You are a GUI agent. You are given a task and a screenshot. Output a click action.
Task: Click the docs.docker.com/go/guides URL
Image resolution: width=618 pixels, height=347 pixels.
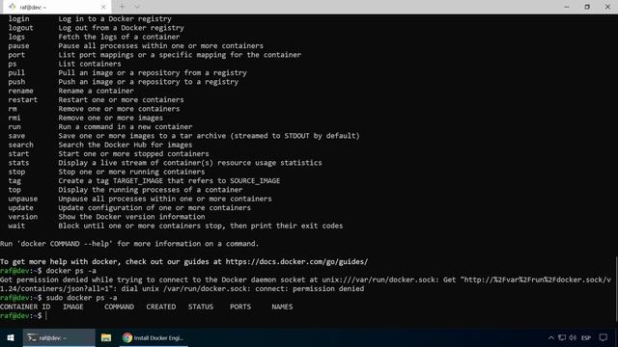(x=296, y=261)
